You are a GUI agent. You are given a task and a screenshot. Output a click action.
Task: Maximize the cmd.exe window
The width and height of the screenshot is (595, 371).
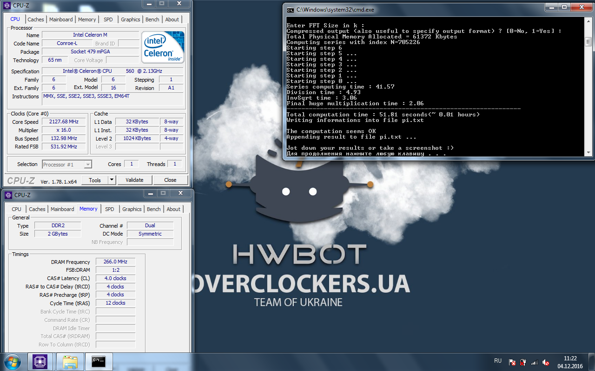(x=564, y=7)
